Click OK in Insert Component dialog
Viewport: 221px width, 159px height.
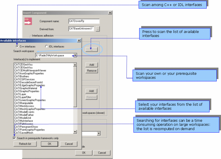point(84,153)
